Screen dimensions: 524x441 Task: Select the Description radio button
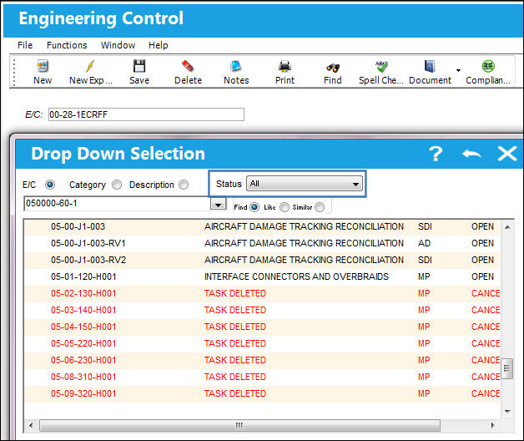click(184, 185)
